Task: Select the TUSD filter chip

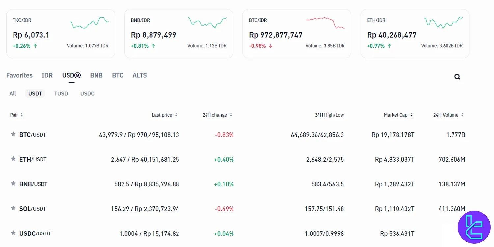Action: 61,94
